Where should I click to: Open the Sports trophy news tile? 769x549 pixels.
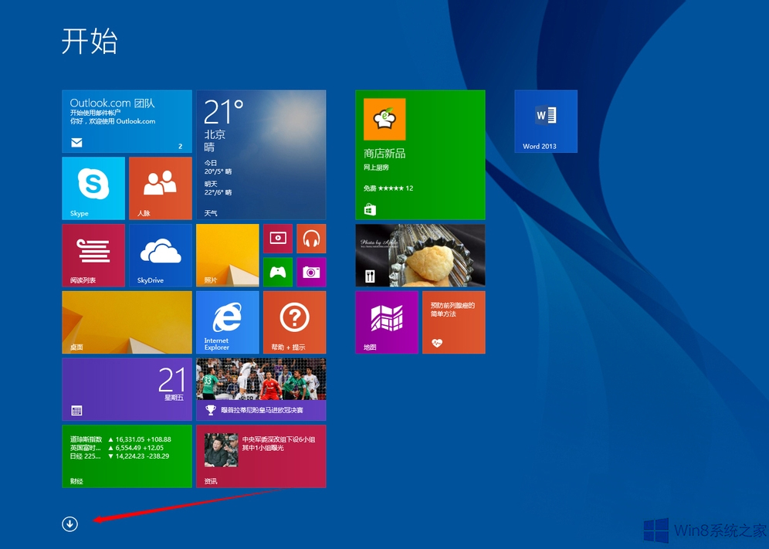261,389
